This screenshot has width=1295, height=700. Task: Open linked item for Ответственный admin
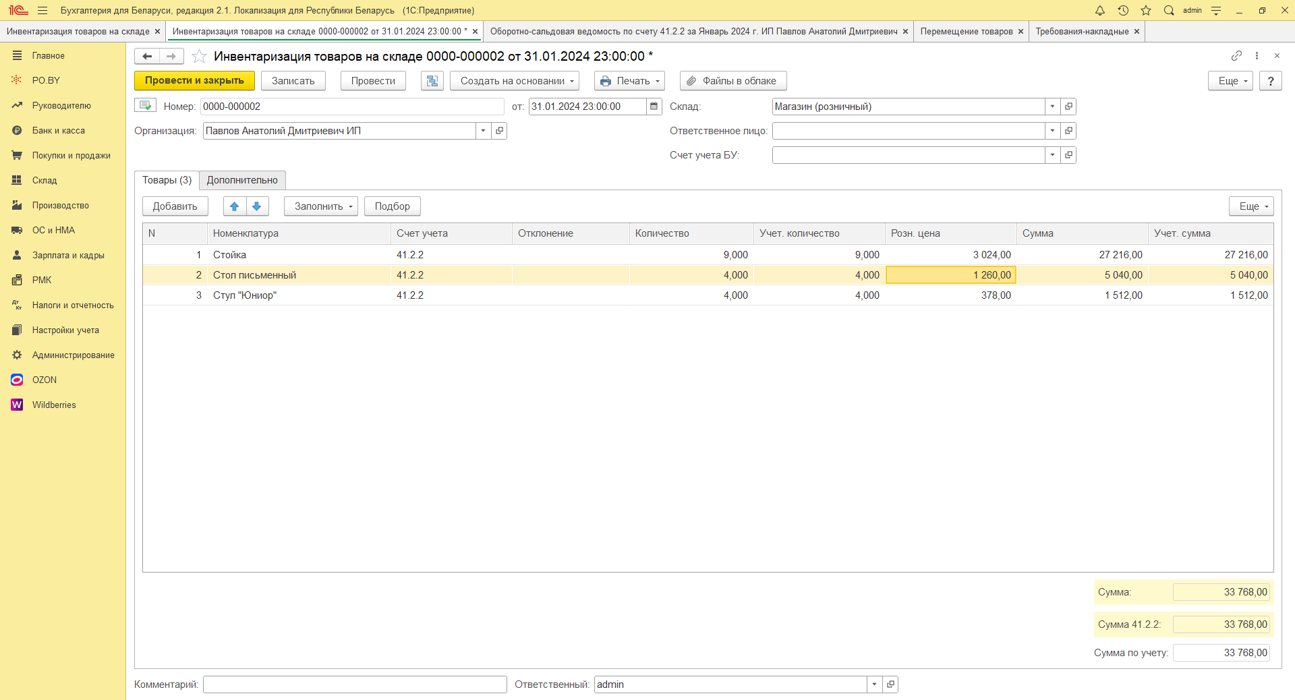[x=890, y=684]
